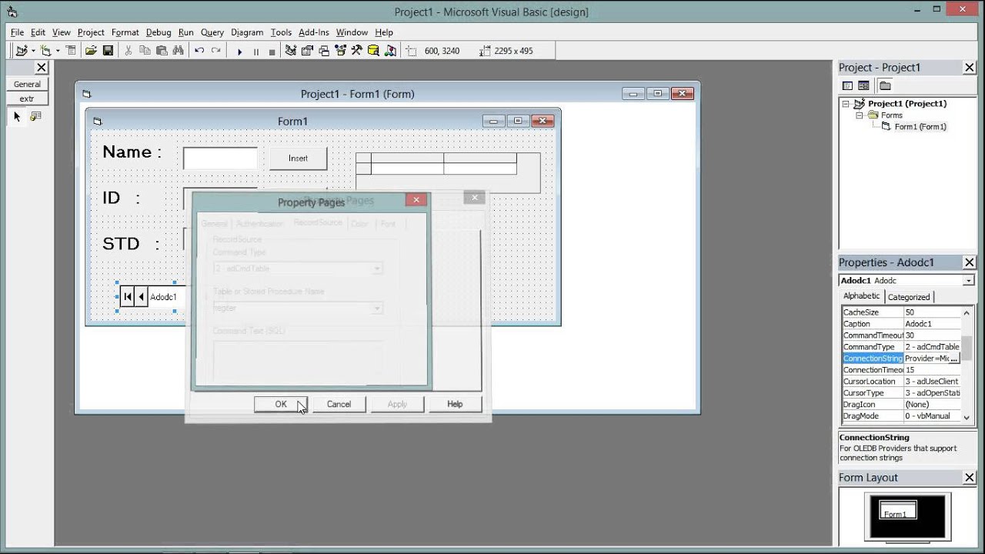Click View Code icon in Project panel
Image resolution: width=985 pixels, height=554 pixels.
(x=847, y=85)
